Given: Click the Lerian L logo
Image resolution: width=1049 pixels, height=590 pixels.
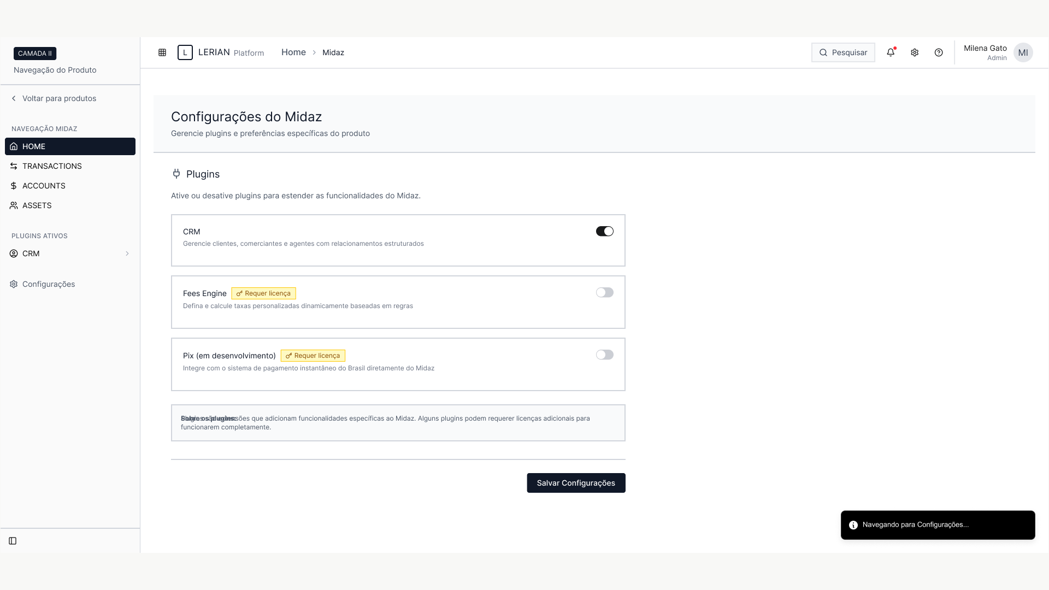Looking at the screenshot, I should click(185, 52).
